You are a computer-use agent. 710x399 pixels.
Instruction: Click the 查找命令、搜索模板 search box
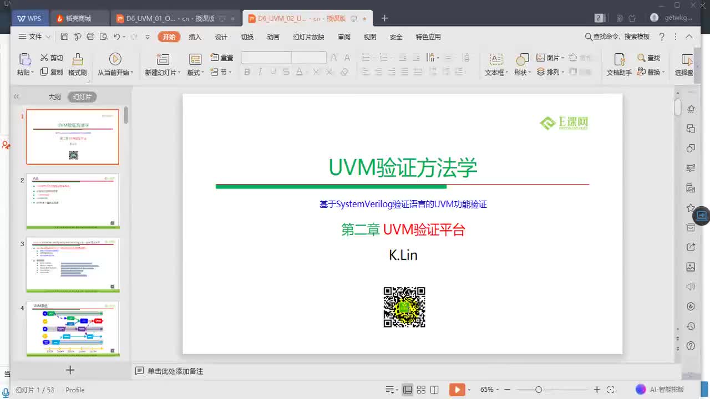click(617, 37)
